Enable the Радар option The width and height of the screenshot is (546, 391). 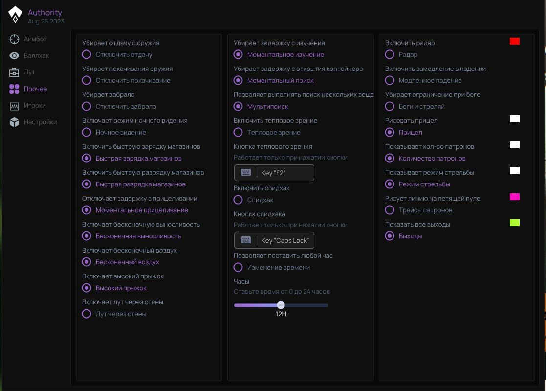[x=390, y=54]
